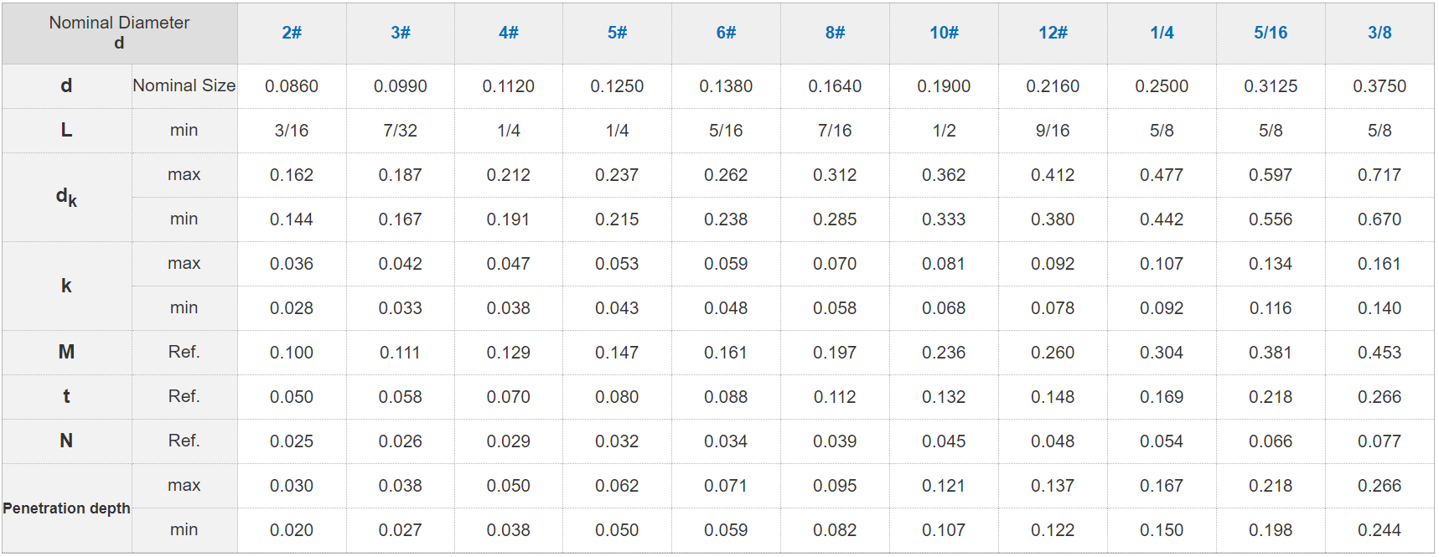This screenshot has height=557, width=1439.
Task: Click the 0.0860 nominal size value
Action: [292, 86]
